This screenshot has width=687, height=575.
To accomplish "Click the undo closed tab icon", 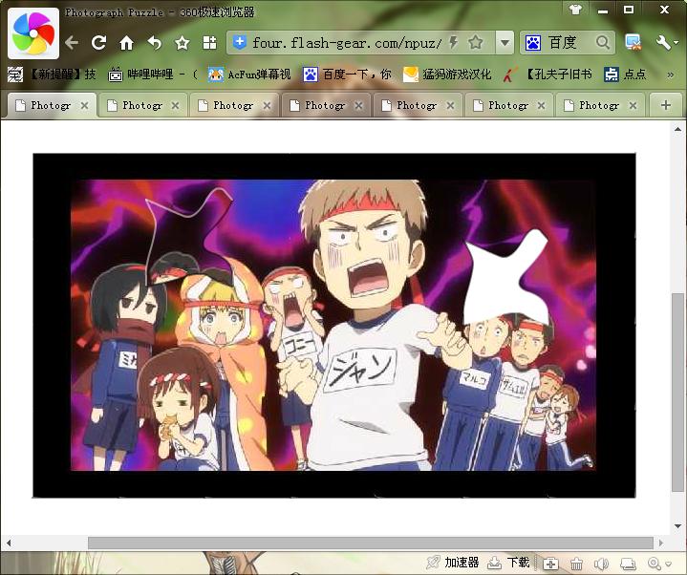I will [154, 43].
